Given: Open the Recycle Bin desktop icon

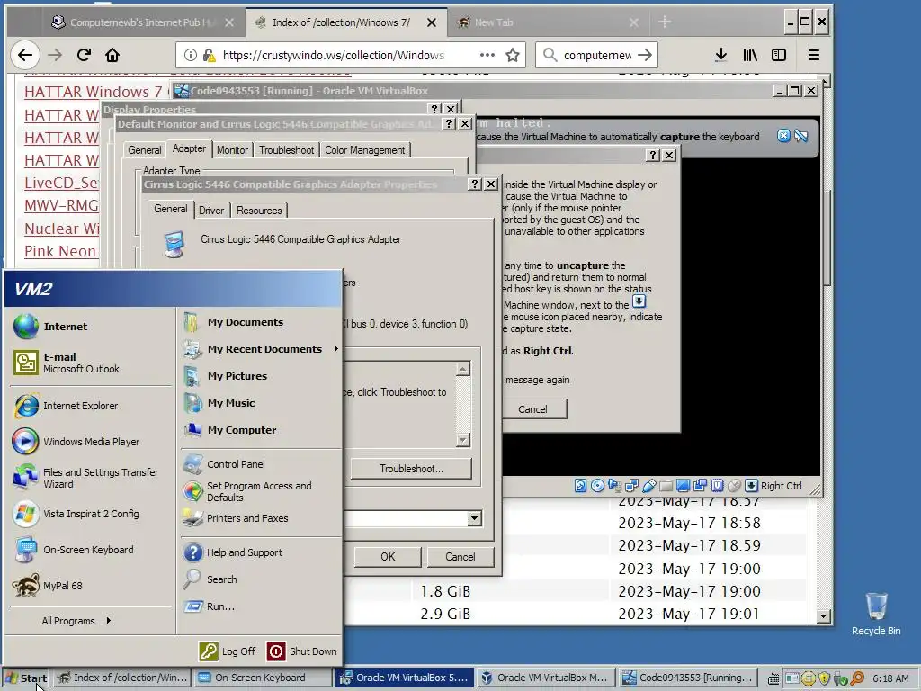Looking at the screenshot, I should click(x=876, y=614).
